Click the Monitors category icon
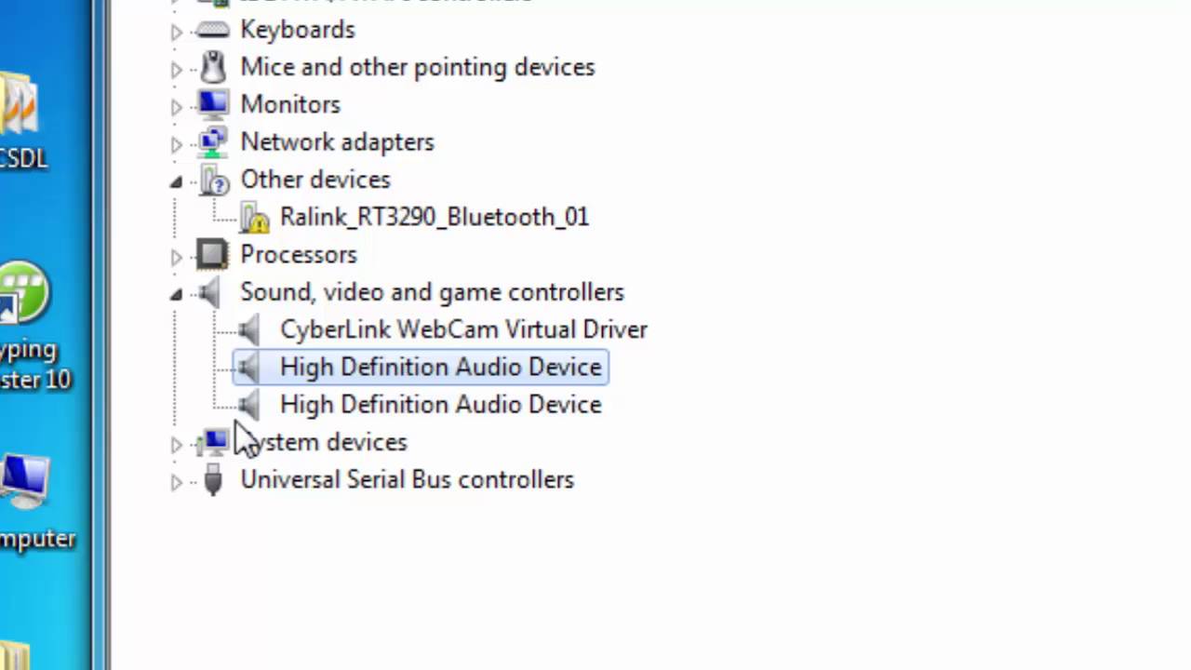The width and height of the screenshot is (1191, 670). point(212,104)
